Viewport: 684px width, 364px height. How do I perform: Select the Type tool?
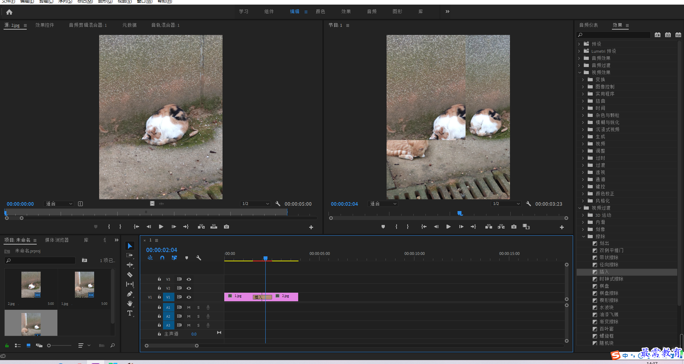[130, 313]
